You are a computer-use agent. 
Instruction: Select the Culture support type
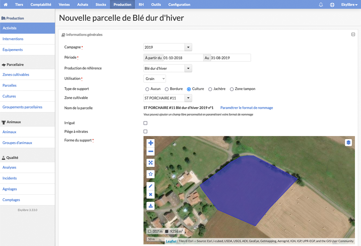pos(189,89)
